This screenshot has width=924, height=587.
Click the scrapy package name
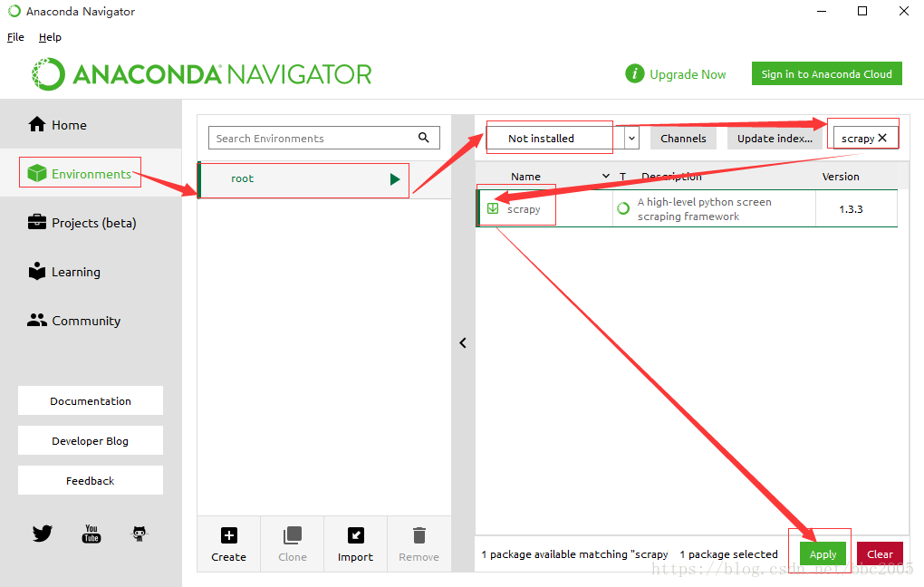coord(524,209)
